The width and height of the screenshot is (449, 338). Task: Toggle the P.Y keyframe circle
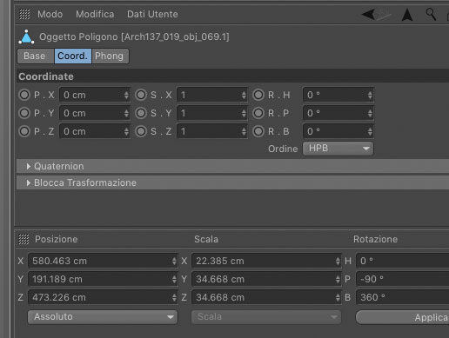coord(24,113)
